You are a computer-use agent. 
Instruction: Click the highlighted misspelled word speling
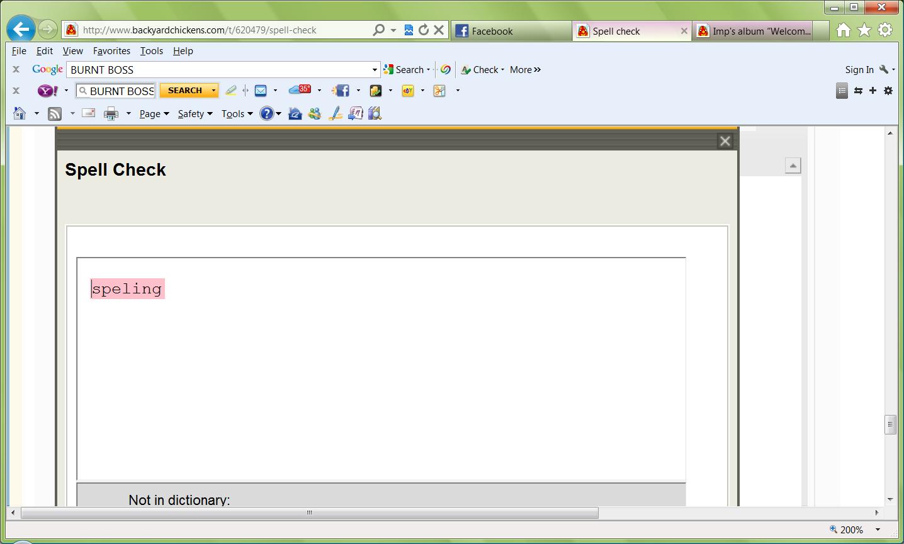[127, 289]
